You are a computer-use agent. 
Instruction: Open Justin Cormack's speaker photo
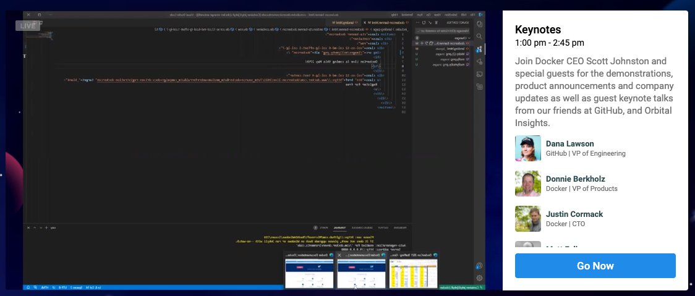[528, 219]
